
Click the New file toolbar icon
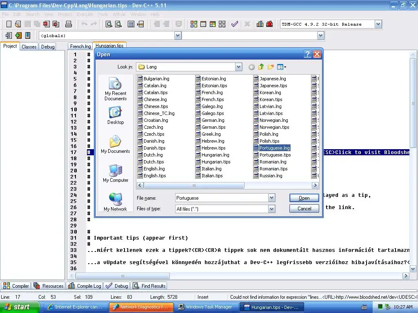click(9, 24)
